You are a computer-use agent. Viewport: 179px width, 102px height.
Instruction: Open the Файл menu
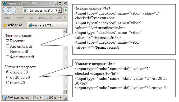(x=7, y=18)
